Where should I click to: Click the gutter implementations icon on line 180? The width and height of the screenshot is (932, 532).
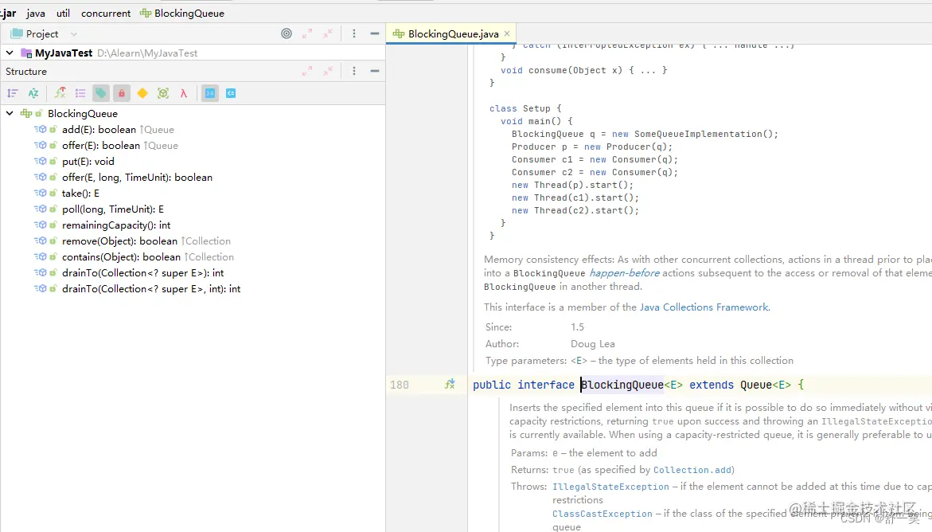450,385
